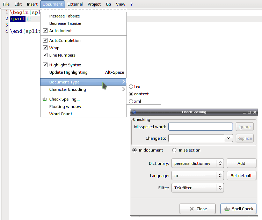The width and height of the screenshot is (262, 220).
Task: Select the Floating window entry
Action: tap(83, 107)
